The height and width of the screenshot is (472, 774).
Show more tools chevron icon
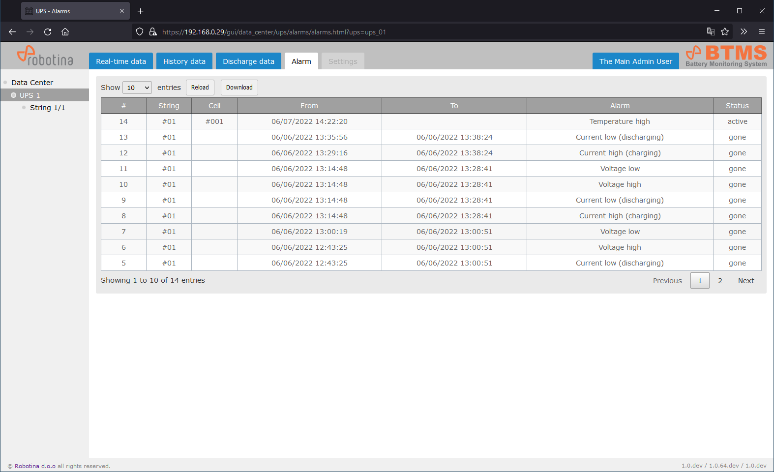pyautogui.click(x=744, y=32)
